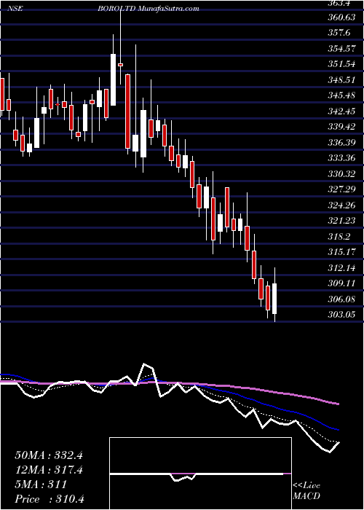Click the tallest white candle near 354
The width and height of the screenshot is (364, 510).
pyautogui.click(x=113, y=79)
